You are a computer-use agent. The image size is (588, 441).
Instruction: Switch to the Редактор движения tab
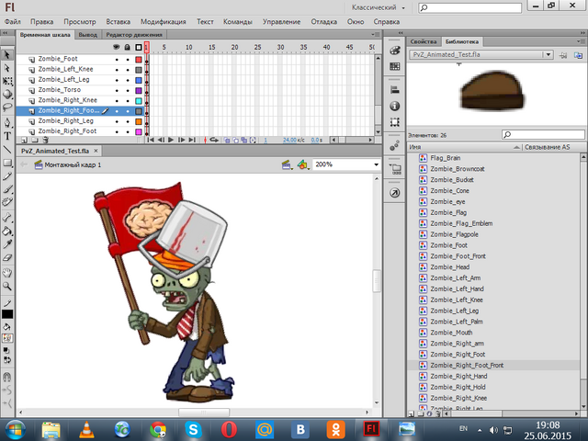[134, 35]
